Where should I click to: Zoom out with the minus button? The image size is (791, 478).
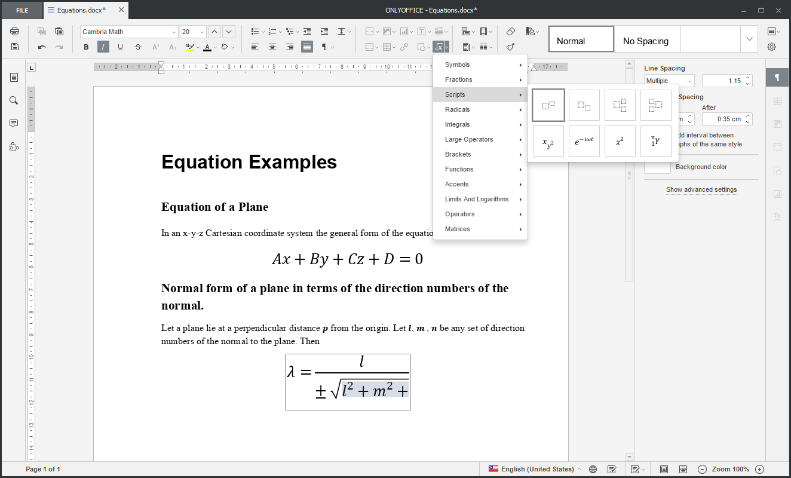702,469
